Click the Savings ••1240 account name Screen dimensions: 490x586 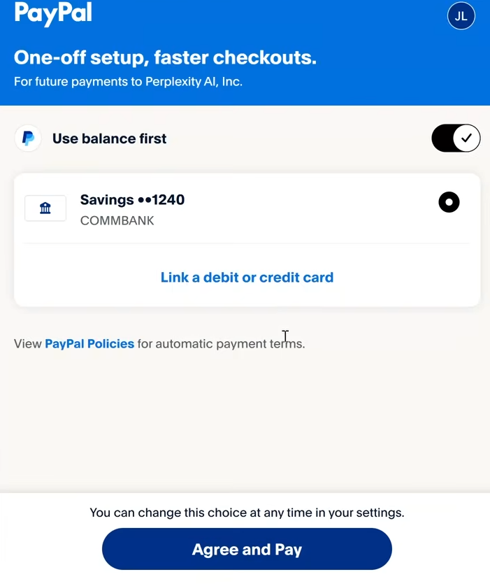132,200
